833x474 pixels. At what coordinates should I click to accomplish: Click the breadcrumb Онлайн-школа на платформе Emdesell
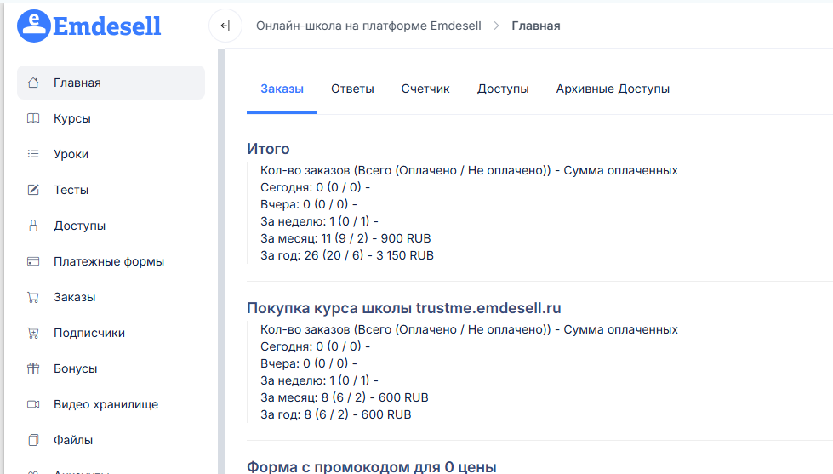click(368, 26)
